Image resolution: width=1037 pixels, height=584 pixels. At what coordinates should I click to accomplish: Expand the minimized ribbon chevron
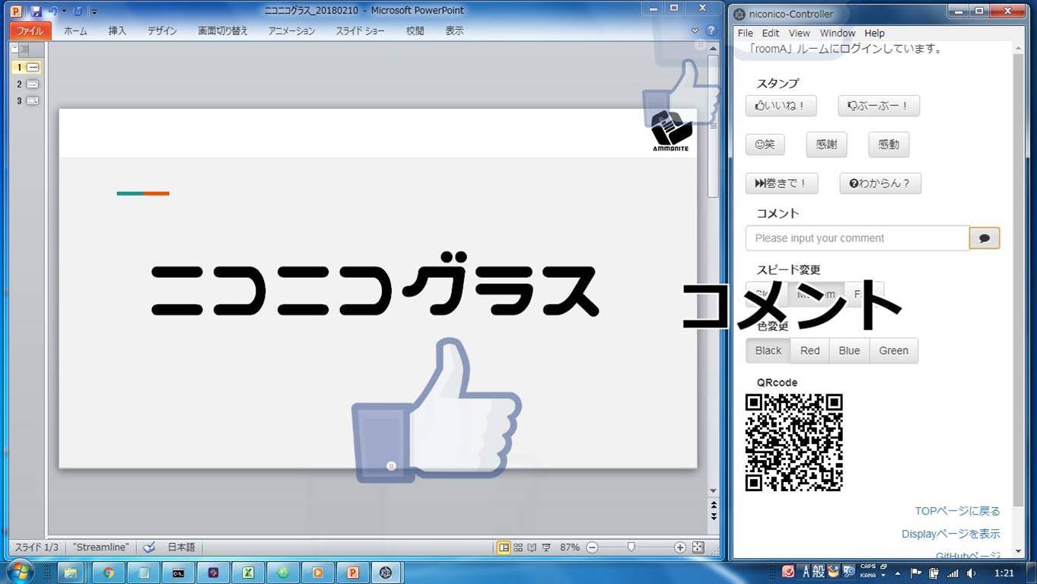point(695,31)
